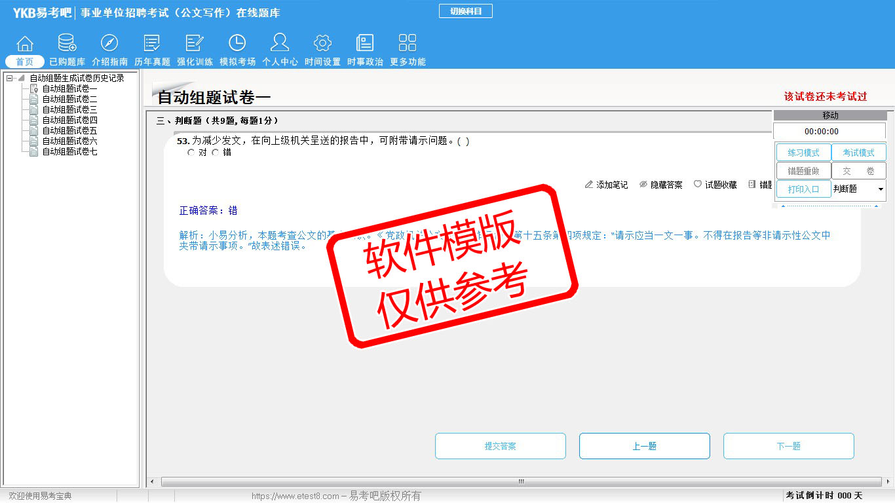Click the horizontal scrollbar at bottom
This screenshot has height=503, width=895.
click(521, 481)
